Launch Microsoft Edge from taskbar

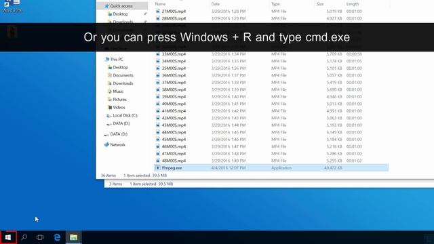[57, 237]
